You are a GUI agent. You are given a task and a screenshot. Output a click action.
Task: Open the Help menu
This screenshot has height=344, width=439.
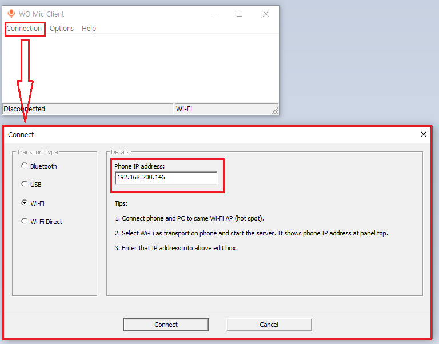89,29
